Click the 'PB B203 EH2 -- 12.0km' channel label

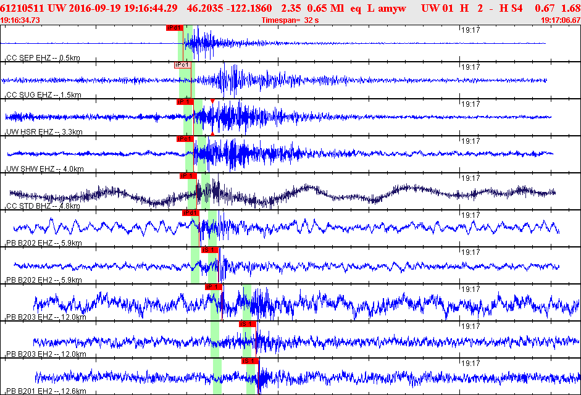coord(46,354)
